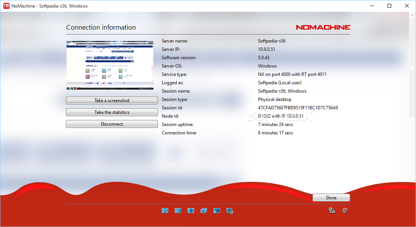Switch to fullscreen using the expand-arrows icon
416x227 pixels.
(x=191, y=211)
